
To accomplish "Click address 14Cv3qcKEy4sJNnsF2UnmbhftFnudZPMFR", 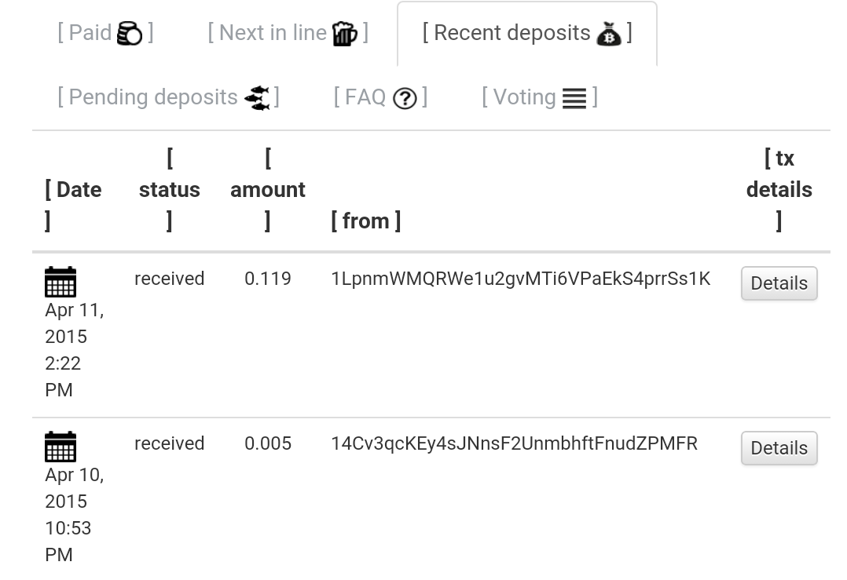I will pyautogui.click(x=514, y=443).
